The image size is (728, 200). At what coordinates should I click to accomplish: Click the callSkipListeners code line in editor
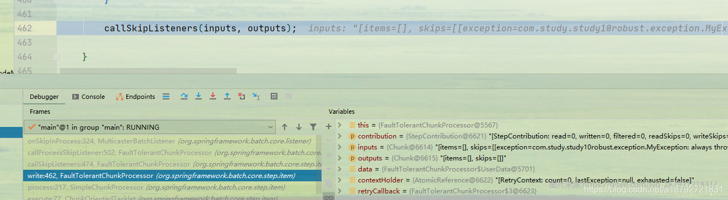point(200,28)
